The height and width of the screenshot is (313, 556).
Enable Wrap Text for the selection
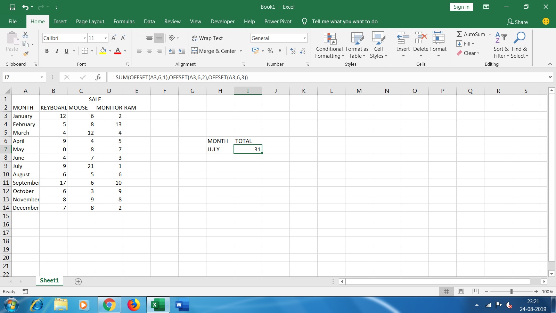[x=207, y=38]
